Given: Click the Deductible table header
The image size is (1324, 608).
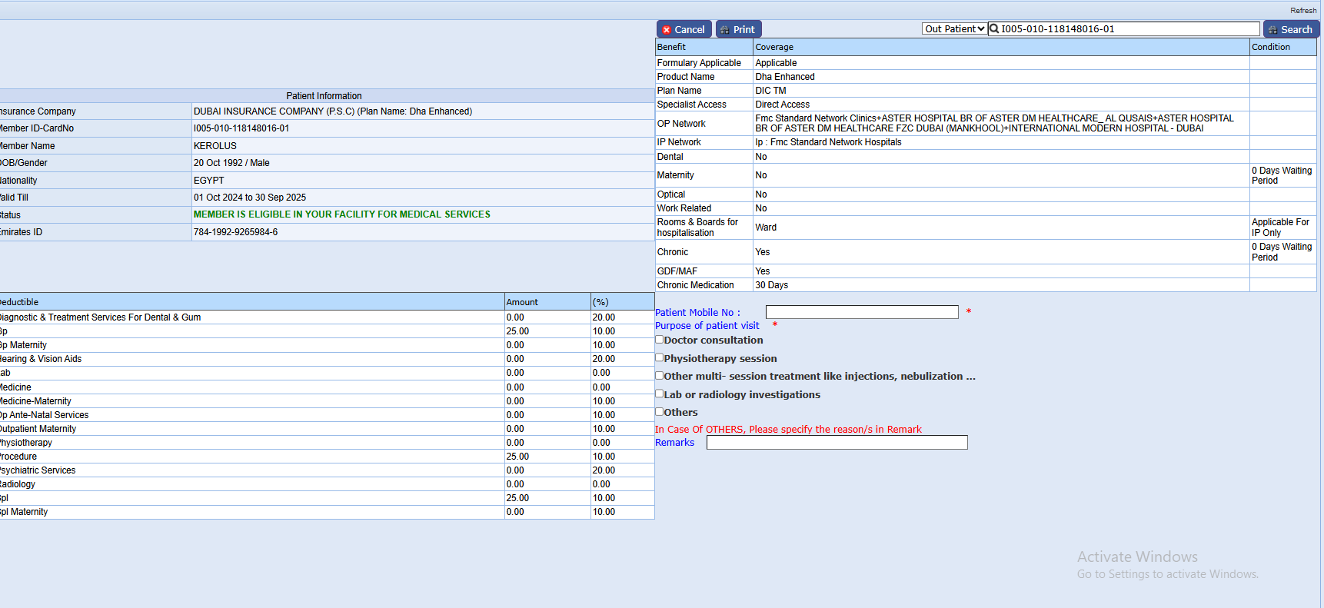Looking at the screenshot, I should point(20,302).
